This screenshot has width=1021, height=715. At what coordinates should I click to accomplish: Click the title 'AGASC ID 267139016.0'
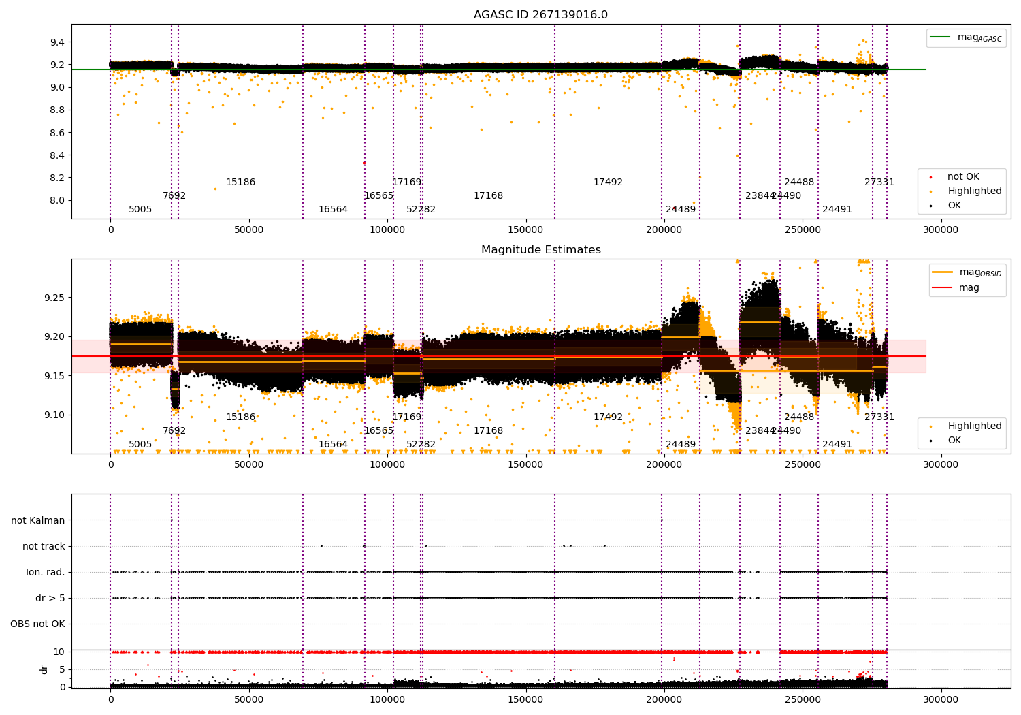[540, 15]
